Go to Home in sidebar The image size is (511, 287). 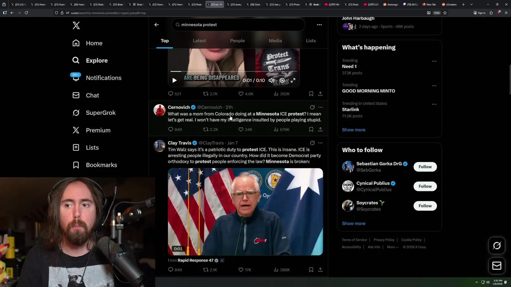pos(87,43)
